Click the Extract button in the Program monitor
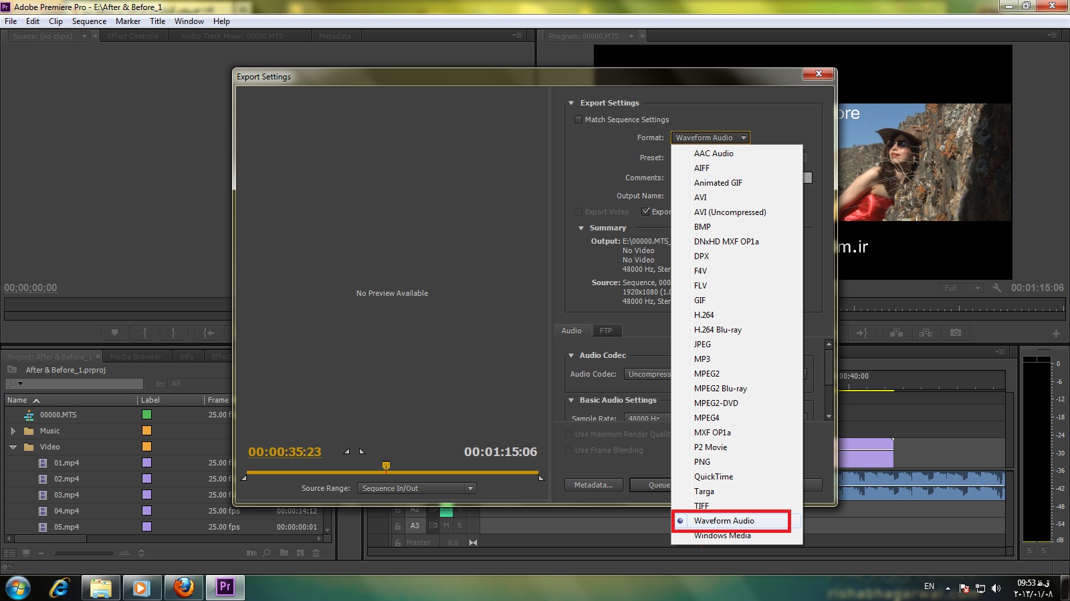 coord(926,333)
